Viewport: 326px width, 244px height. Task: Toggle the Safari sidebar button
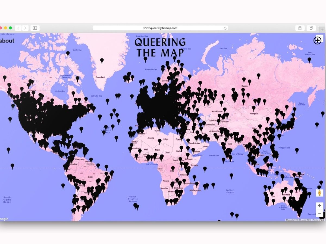35,28
